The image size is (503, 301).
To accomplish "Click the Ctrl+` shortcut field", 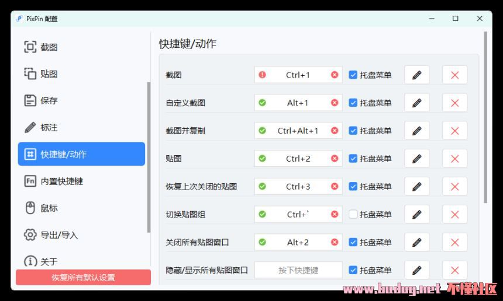I will pos(298,214).
